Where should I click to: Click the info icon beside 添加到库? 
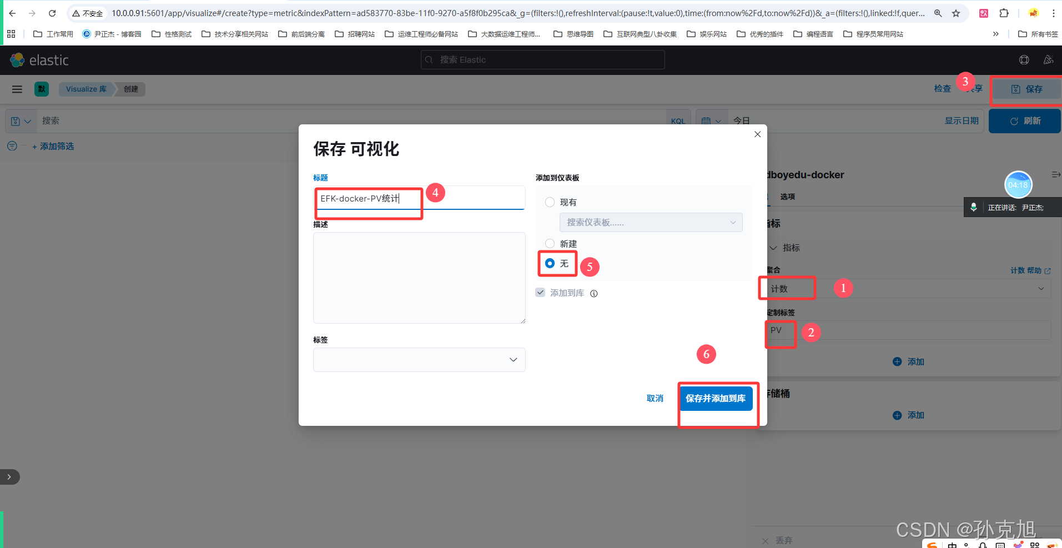[594, 294]
